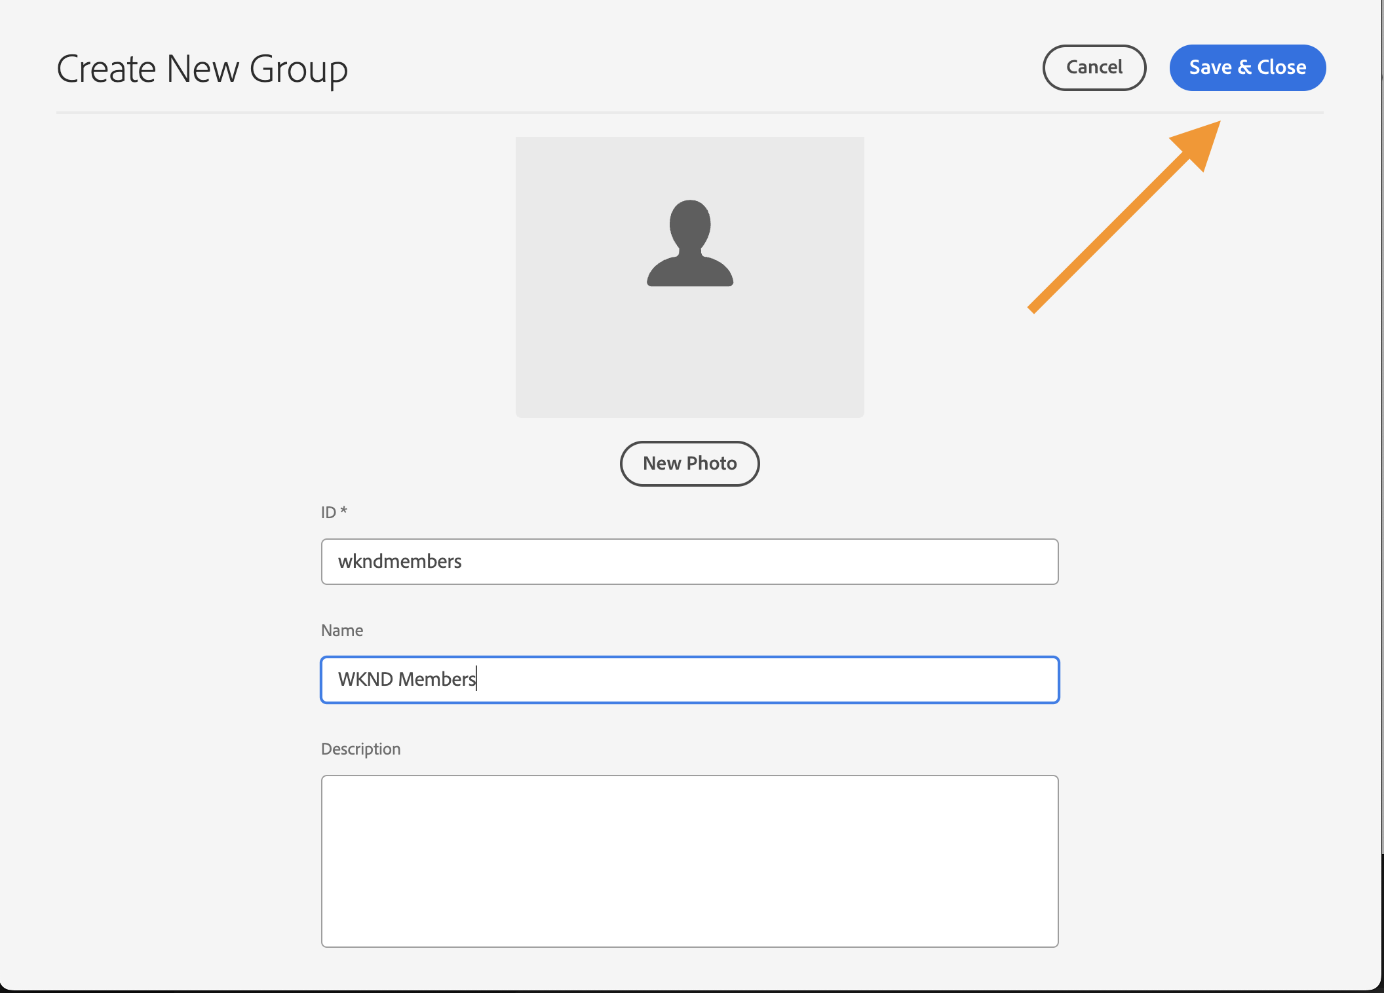This screenshot has width=1384, height=993.
Task: Click the New Photo button
Action: (689, 463)
